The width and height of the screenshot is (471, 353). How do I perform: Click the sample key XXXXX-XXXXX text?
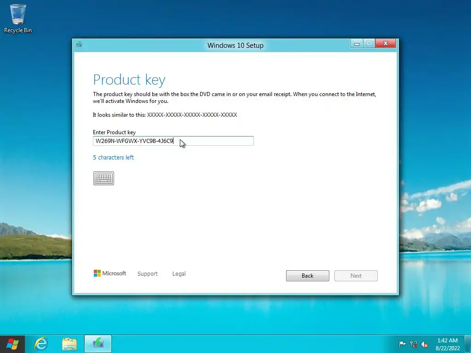[192, 114]
